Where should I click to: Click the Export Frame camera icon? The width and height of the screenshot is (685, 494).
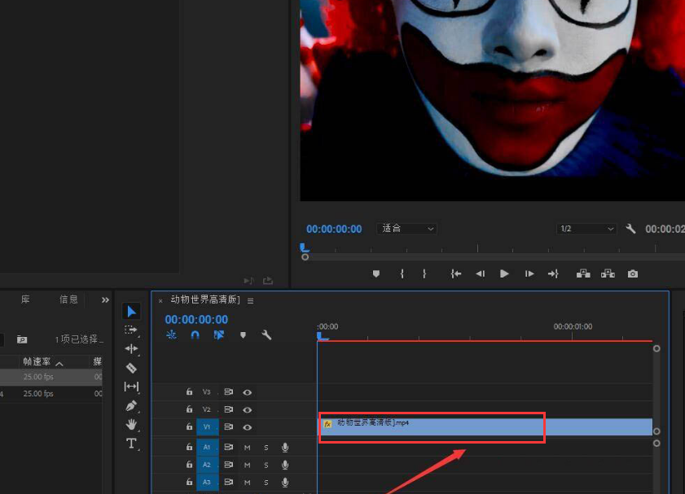click(633, 274)
